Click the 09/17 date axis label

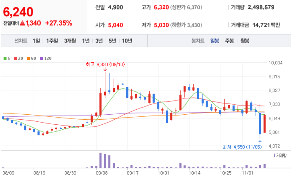tap(133, 173)
